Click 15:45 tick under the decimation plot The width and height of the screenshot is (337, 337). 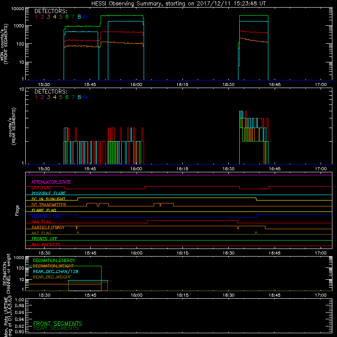(90, 295)
